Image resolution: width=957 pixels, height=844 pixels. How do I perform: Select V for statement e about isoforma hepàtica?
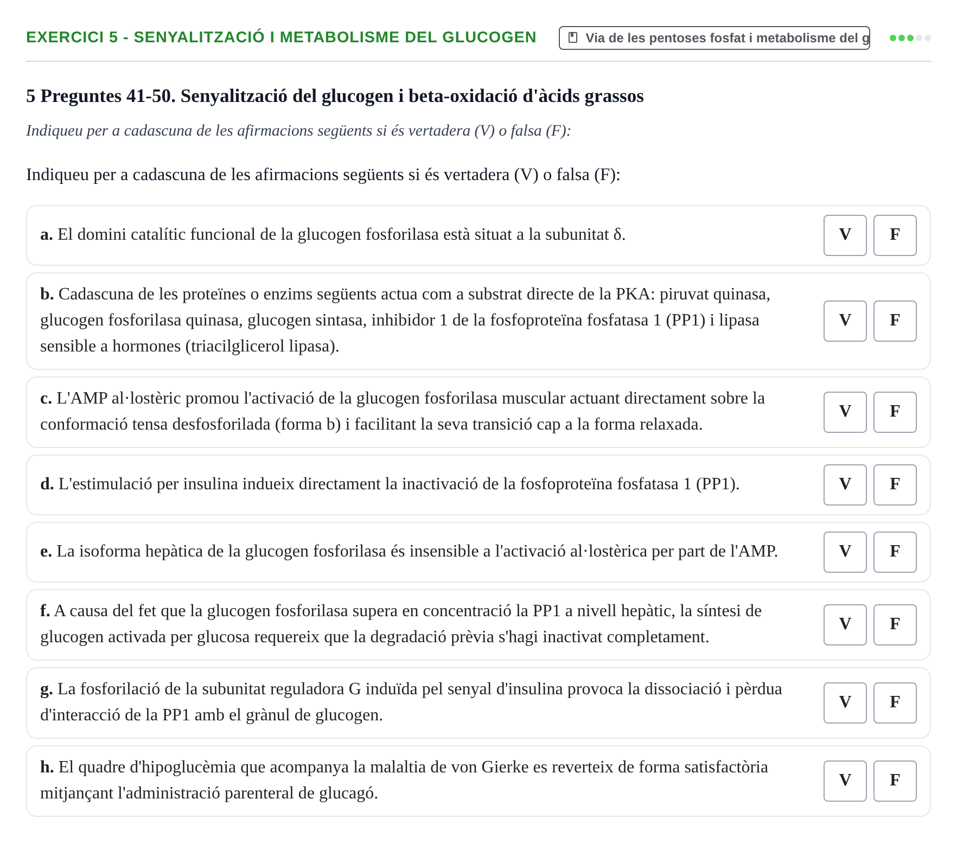point(845,552)
